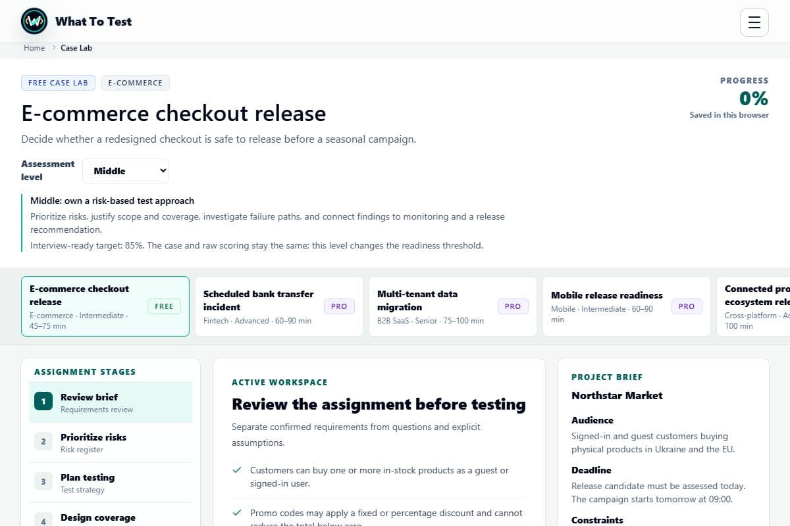Click 'Requirements review' subtitle

[97, 410]
